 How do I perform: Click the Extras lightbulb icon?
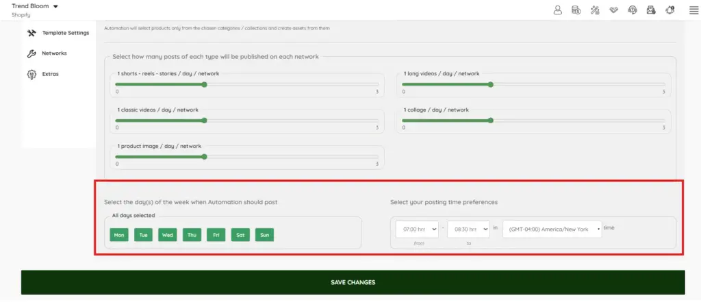point(31,74)
